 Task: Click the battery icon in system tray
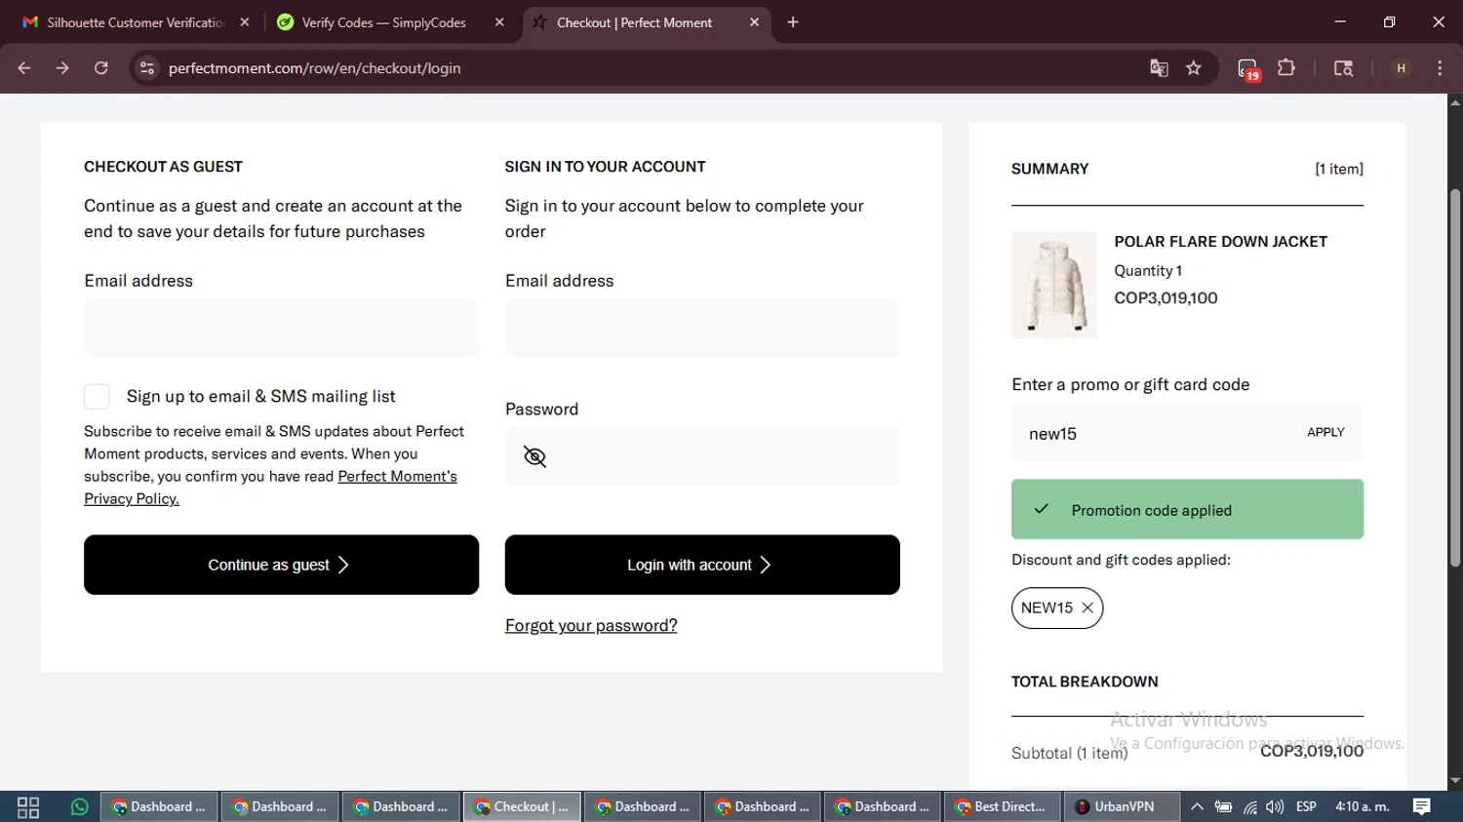click(x=1223, y=807)
